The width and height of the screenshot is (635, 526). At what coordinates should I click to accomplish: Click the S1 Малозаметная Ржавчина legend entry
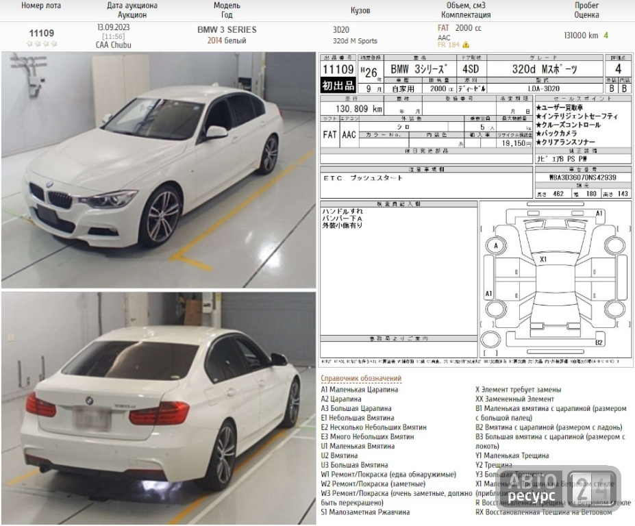coord(365,512)
